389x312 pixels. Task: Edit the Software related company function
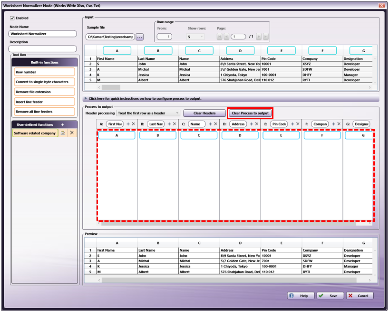click(x=63, y=133)
